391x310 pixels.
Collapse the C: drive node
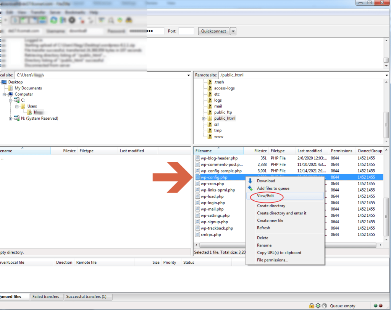coord(10,101)
